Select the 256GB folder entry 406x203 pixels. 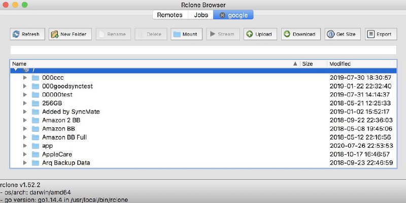coord(50,103)
